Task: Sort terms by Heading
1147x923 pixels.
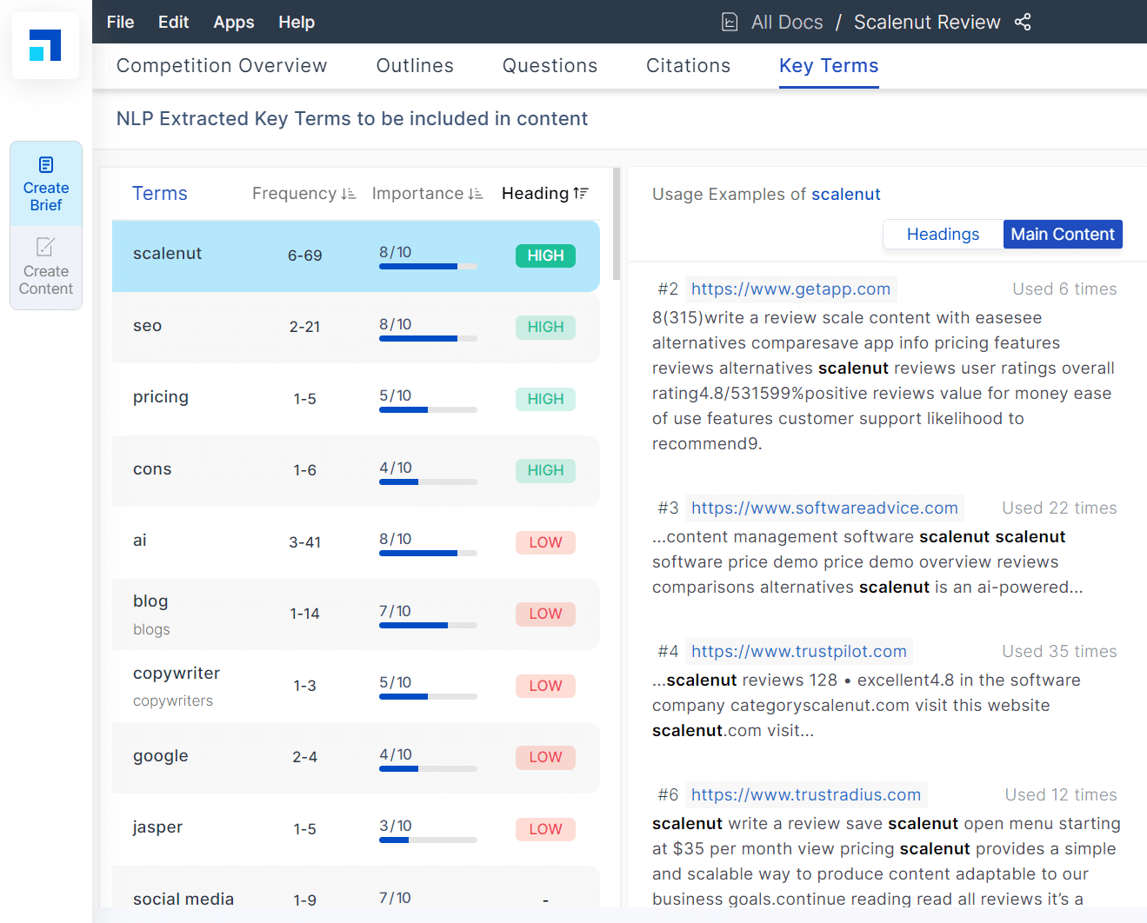Action: (x=545, y=194)
